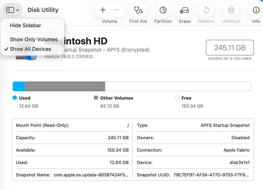Click the Owners Disabled value
263x190 pixels.
coord(241,138)
